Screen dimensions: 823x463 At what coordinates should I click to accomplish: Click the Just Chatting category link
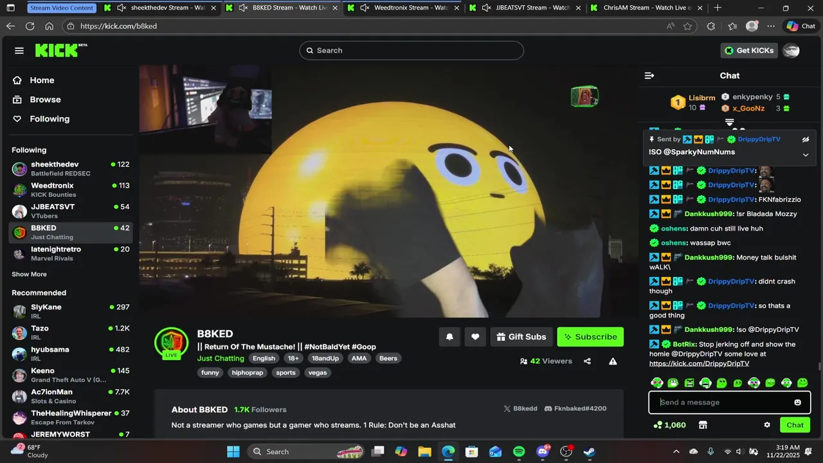pyautogui.click(x=221, y=358)
